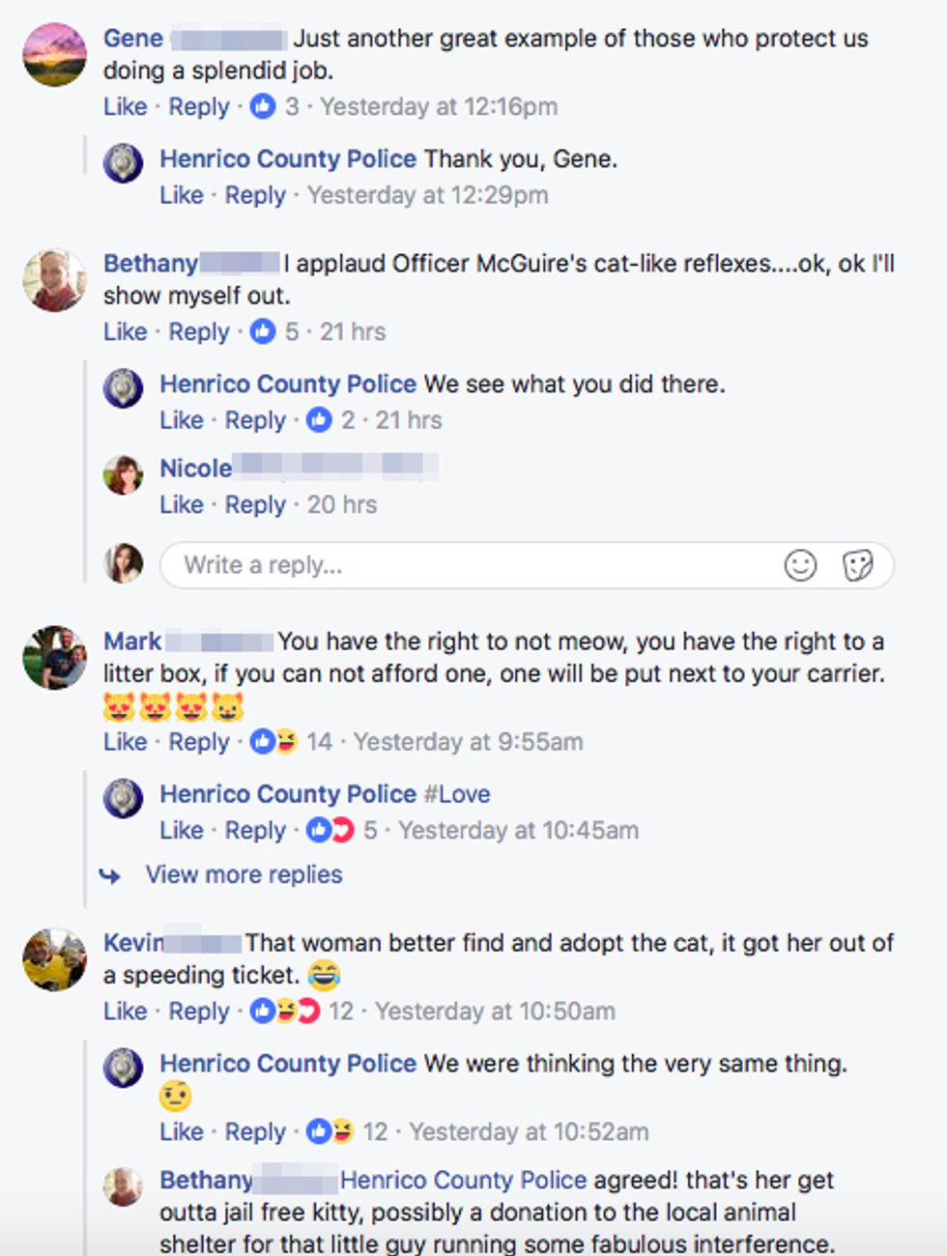The image size is (947, 1256).
Task: Click the 'Yesterday at 10:52am' timestamp
Action: pyautogui.click(x=529, y=1131)
